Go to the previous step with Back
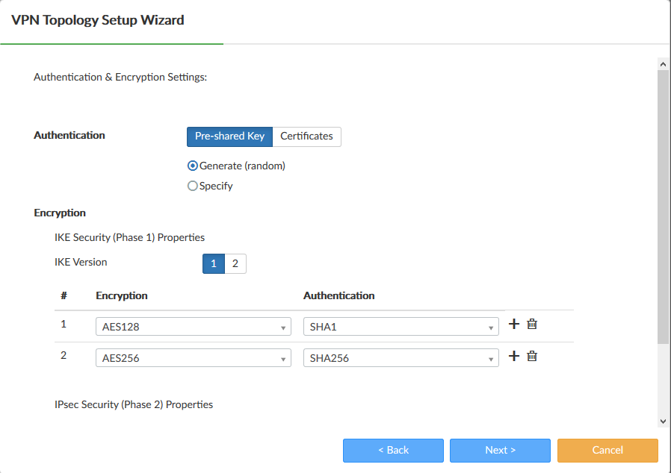 point(393,450)
